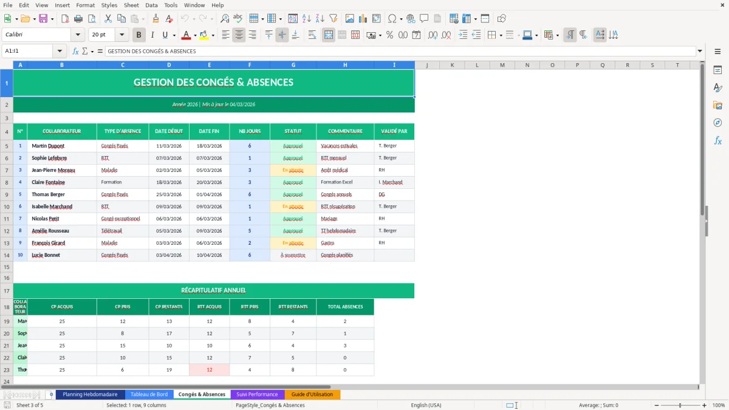Expand the 20 pt font size dropdown
This screenshot has width=729, height=410.
122,35
